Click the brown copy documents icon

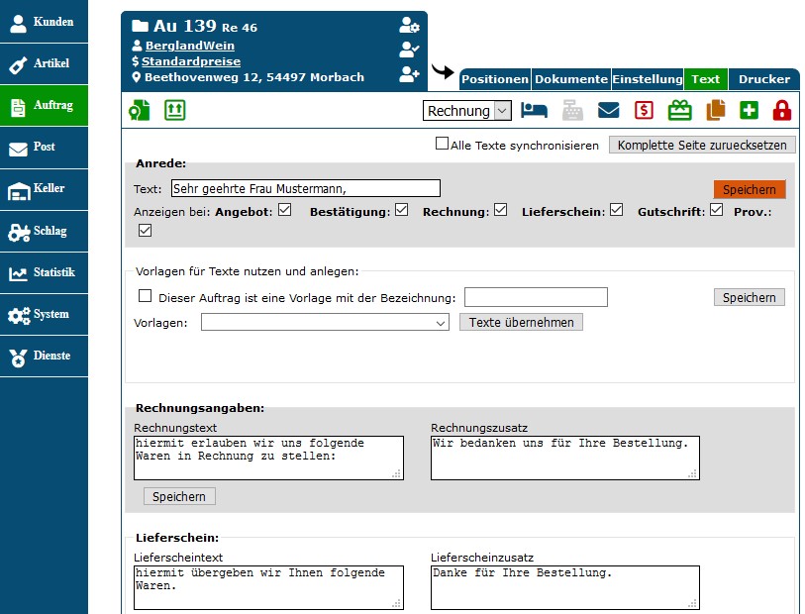[715, 111]
